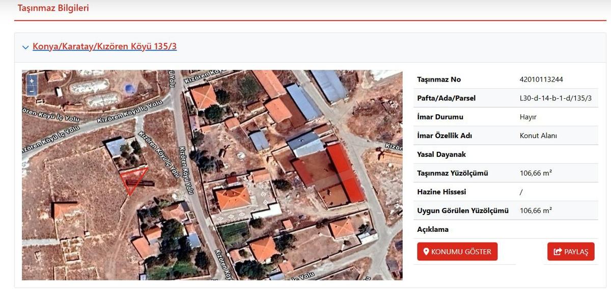Collapse the Konya/Karatay parcel section chevron
611x294 pixels.
tap(25, 47)
